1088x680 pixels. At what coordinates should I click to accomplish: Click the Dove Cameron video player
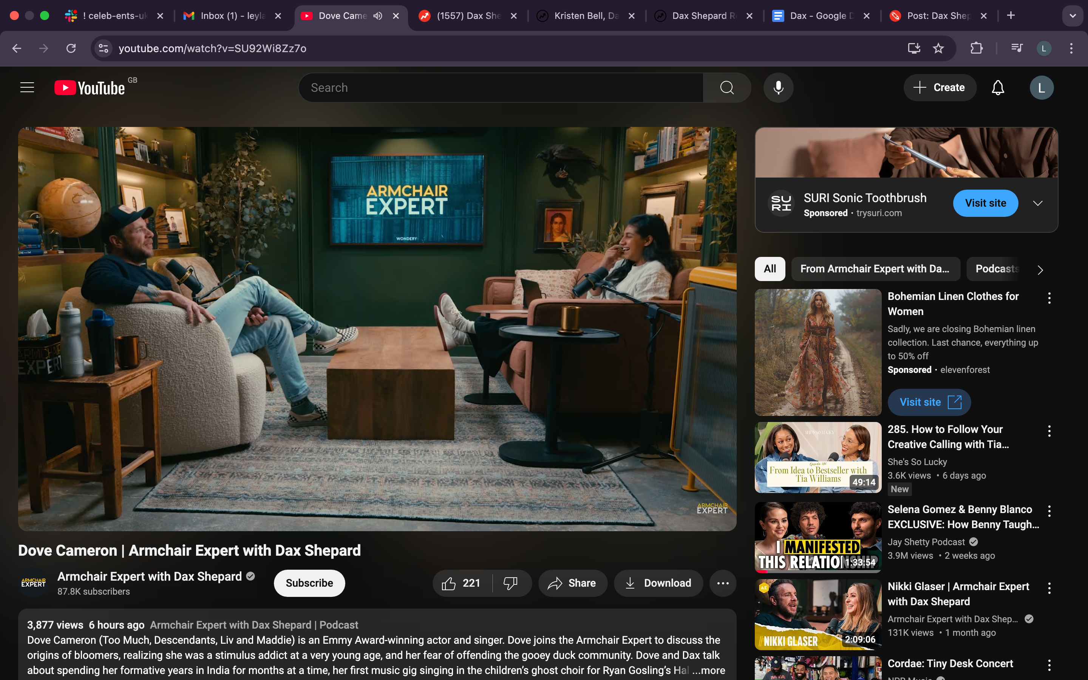click(377, 329)
